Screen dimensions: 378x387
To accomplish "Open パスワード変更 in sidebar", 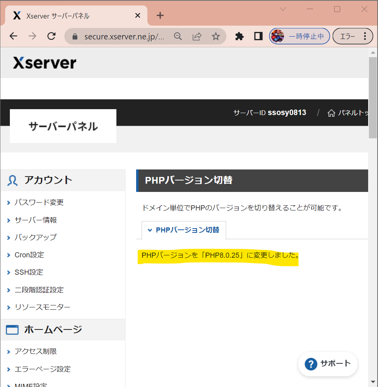I will coord(39,203).
